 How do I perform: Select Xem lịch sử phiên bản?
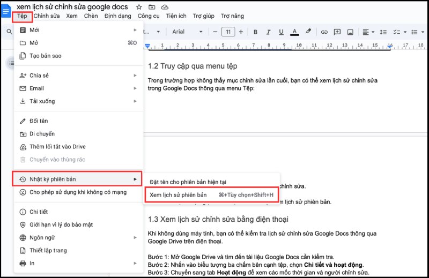[211, 195]
